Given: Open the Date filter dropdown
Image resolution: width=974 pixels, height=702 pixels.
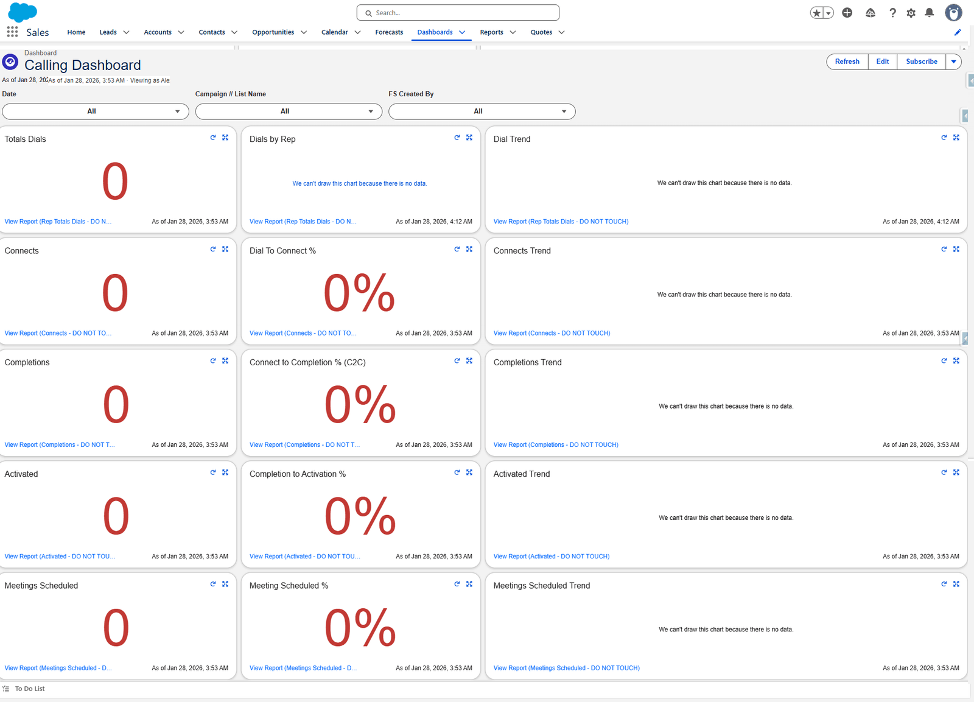Looking at the screenshot, I should (x=96, y=111).
